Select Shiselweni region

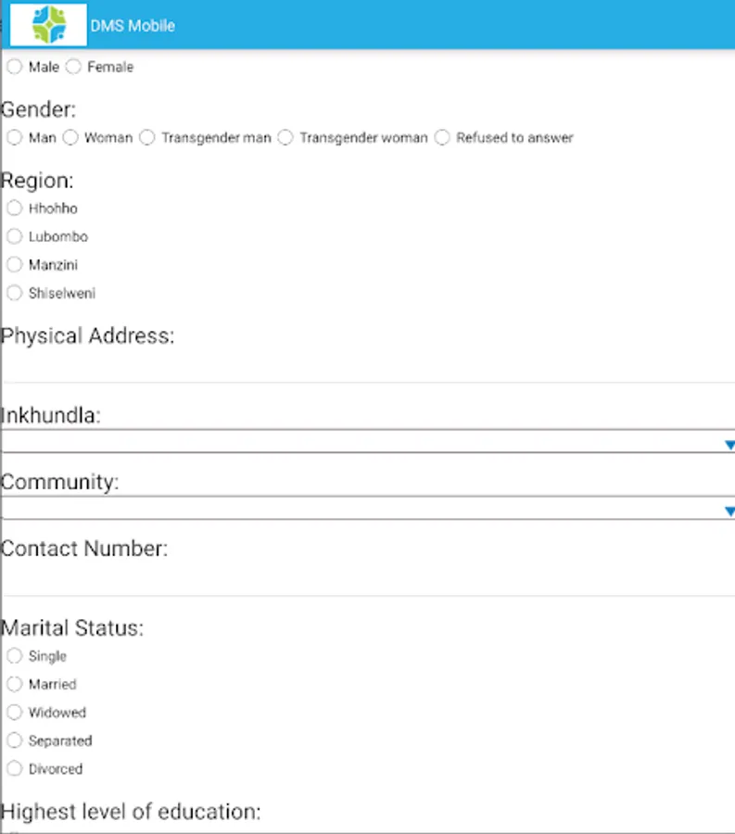(x=14, y=293)
